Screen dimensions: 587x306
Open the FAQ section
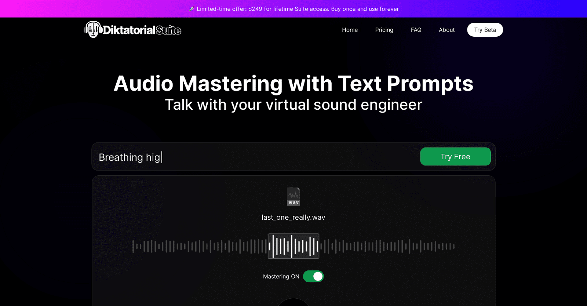(x=416, y=30)
